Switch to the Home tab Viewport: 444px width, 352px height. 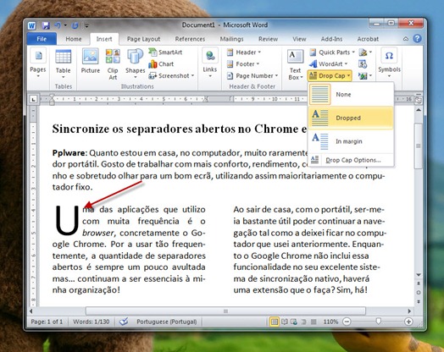tap(74, 39)
